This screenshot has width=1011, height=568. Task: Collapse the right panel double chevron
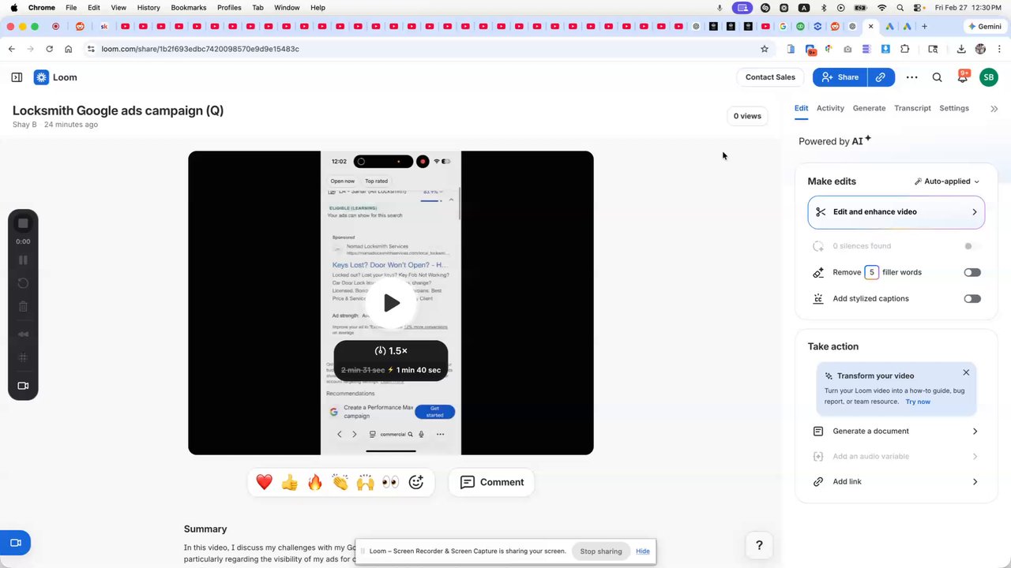point(994,109)
